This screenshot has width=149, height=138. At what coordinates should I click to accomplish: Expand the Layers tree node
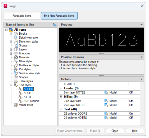[x=11, y=50]
